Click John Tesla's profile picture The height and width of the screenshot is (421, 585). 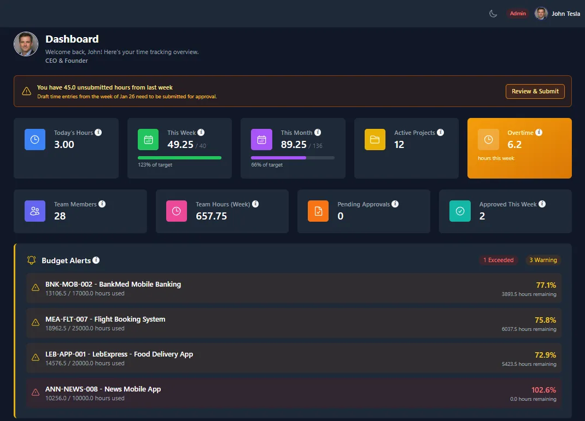540,13
